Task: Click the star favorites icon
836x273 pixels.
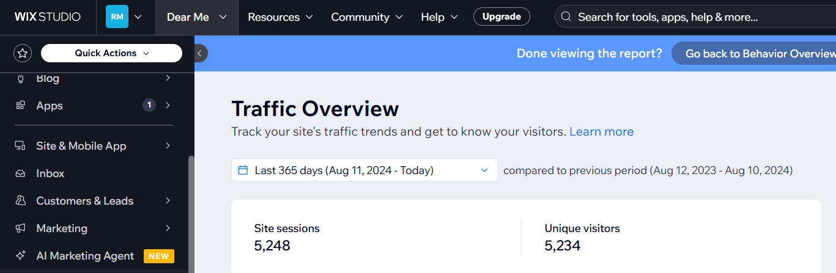Action: (x=23, y=54)
